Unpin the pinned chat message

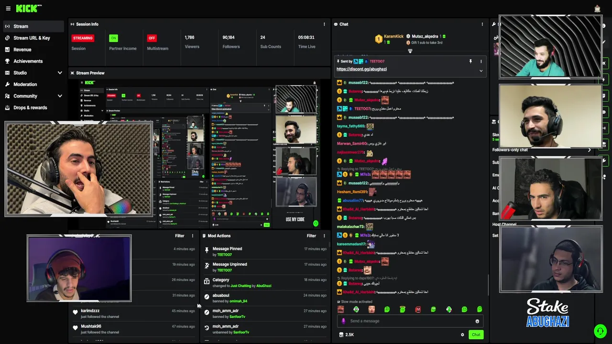[x=470, y=61]
